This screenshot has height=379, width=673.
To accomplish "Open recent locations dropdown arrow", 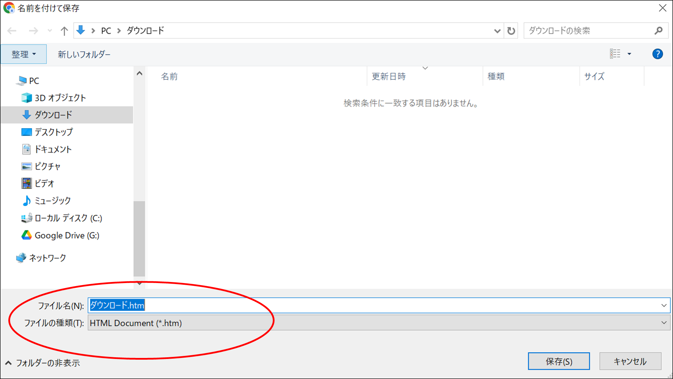I will click(50, 31).
